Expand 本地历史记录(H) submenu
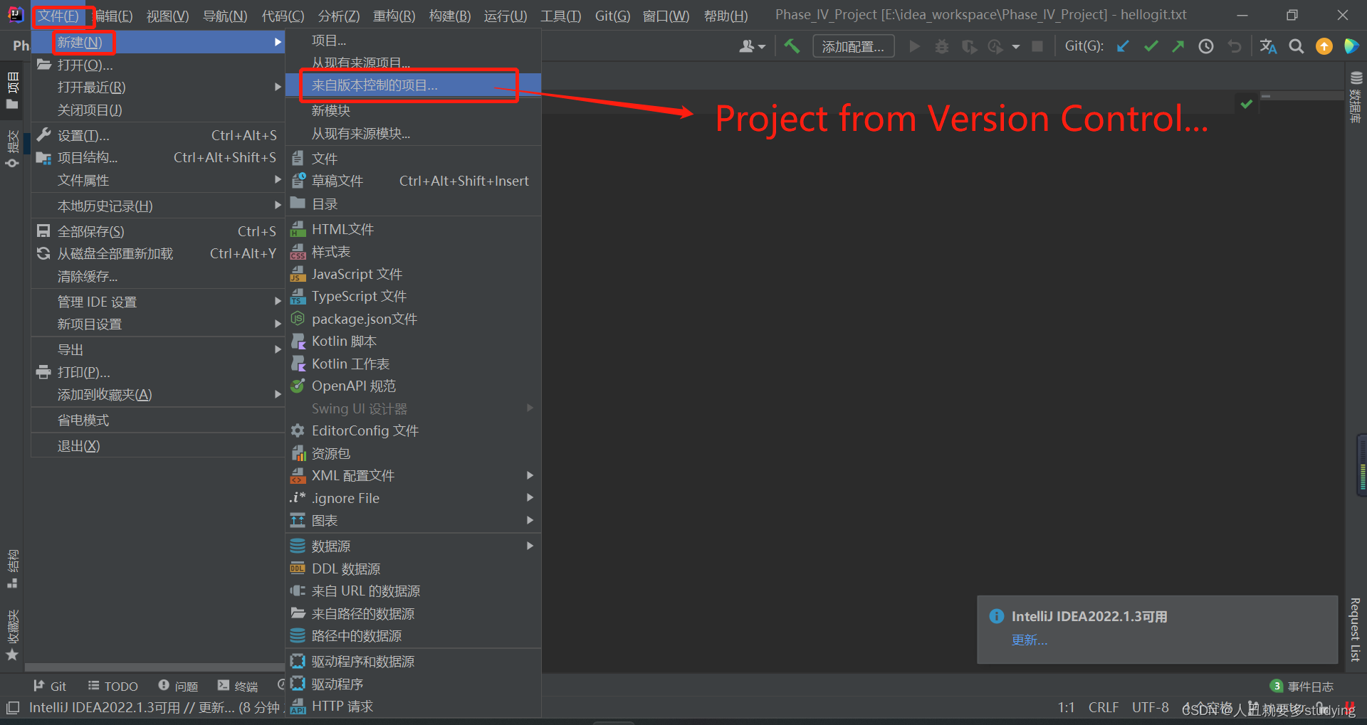This screenshot has width=1367, height=725. click(158, 206)
